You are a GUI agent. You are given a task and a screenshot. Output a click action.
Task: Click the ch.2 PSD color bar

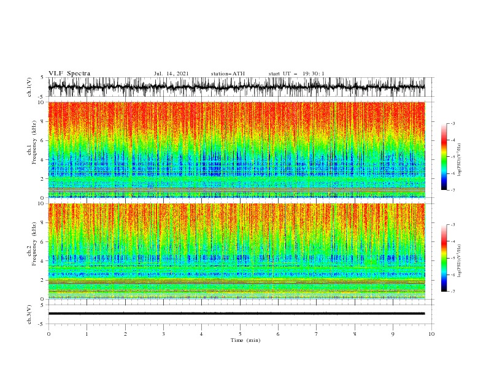(x=444, y=258)
